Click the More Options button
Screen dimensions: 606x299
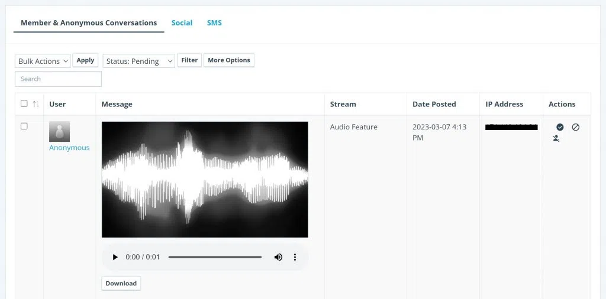(x=229, y=60)
